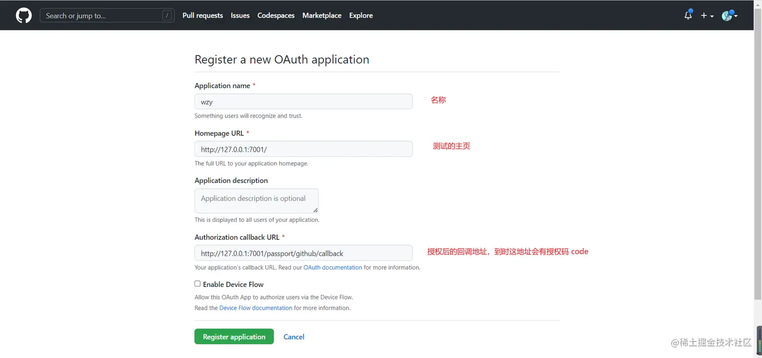
Task: Expand the profile menu dropdown arrow
Action: click(736, 17)
